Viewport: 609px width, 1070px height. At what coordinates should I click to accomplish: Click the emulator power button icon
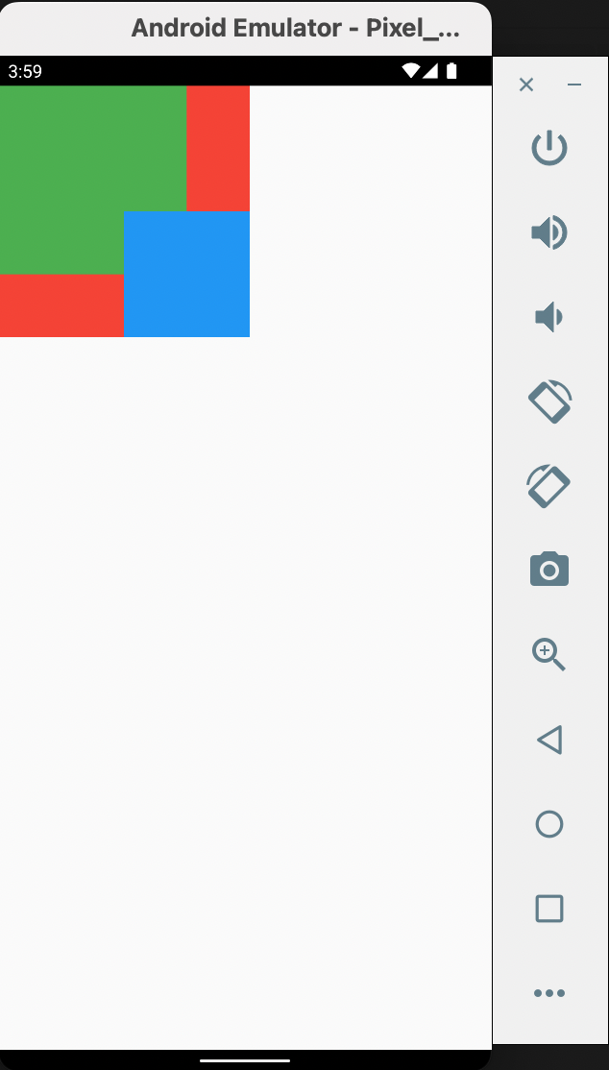tap(548, 149)
